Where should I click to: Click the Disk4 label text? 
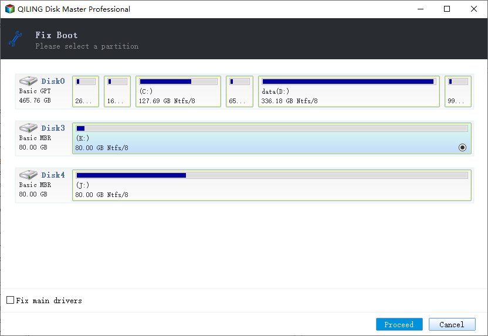pos(53,175)
